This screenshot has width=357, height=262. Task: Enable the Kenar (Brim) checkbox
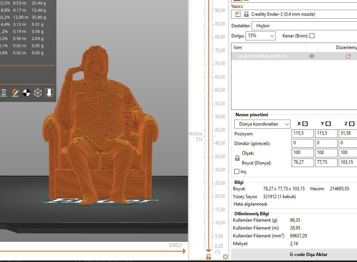pyautogui.click(x=312, y=36)
